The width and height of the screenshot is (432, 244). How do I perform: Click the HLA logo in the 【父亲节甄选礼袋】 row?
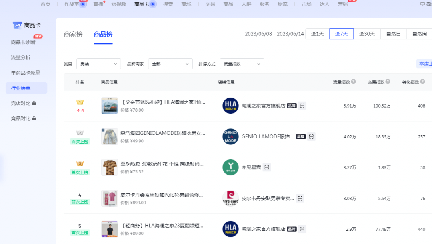(x=231, y=106)
